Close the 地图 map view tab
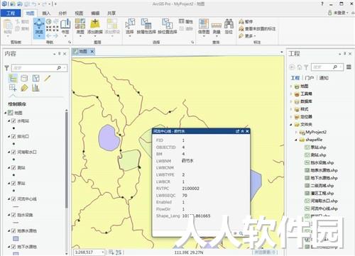The image size is (355, 256). point(92,51)
